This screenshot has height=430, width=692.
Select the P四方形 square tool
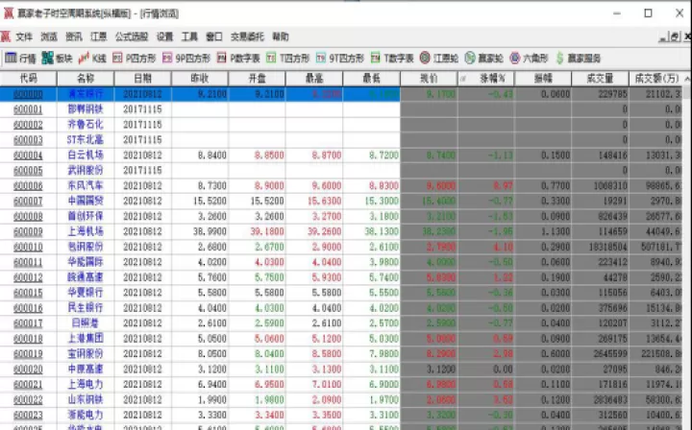point(135,59)
